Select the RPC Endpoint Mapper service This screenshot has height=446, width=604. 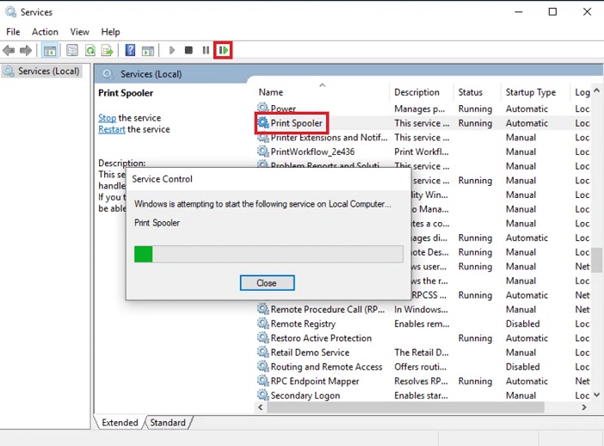point(423,381)
